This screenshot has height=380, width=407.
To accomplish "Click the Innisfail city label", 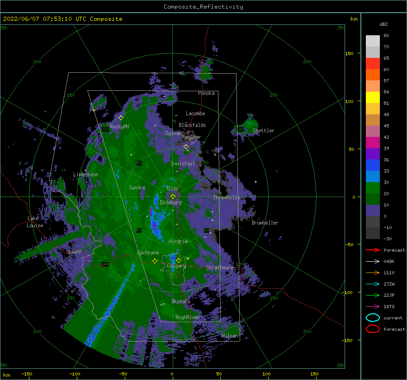I will tap(183, 164).
